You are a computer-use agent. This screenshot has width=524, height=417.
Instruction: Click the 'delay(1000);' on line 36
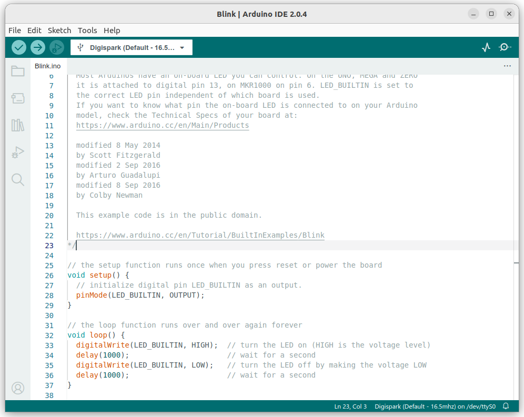pos(102,375)
